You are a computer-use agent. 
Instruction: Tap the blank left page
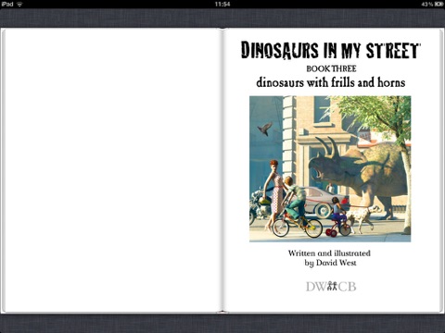[x=112, y=170]
